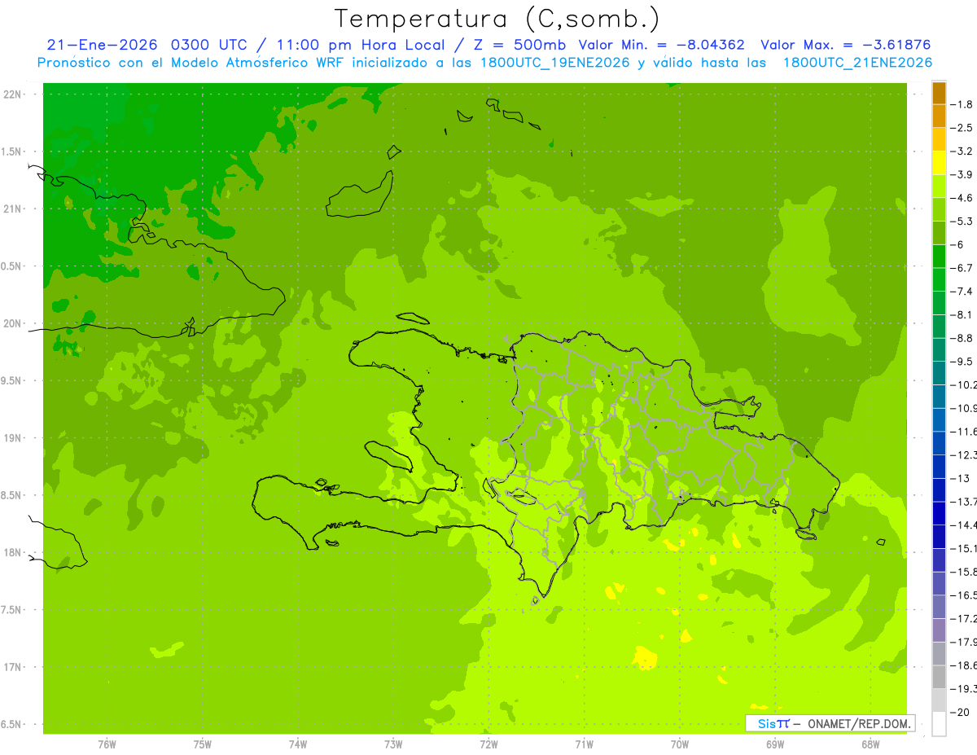Click the "17N" latitude label
Image resolution: width=977 pixels, height=755 pixels.
[x=13, y=667]
